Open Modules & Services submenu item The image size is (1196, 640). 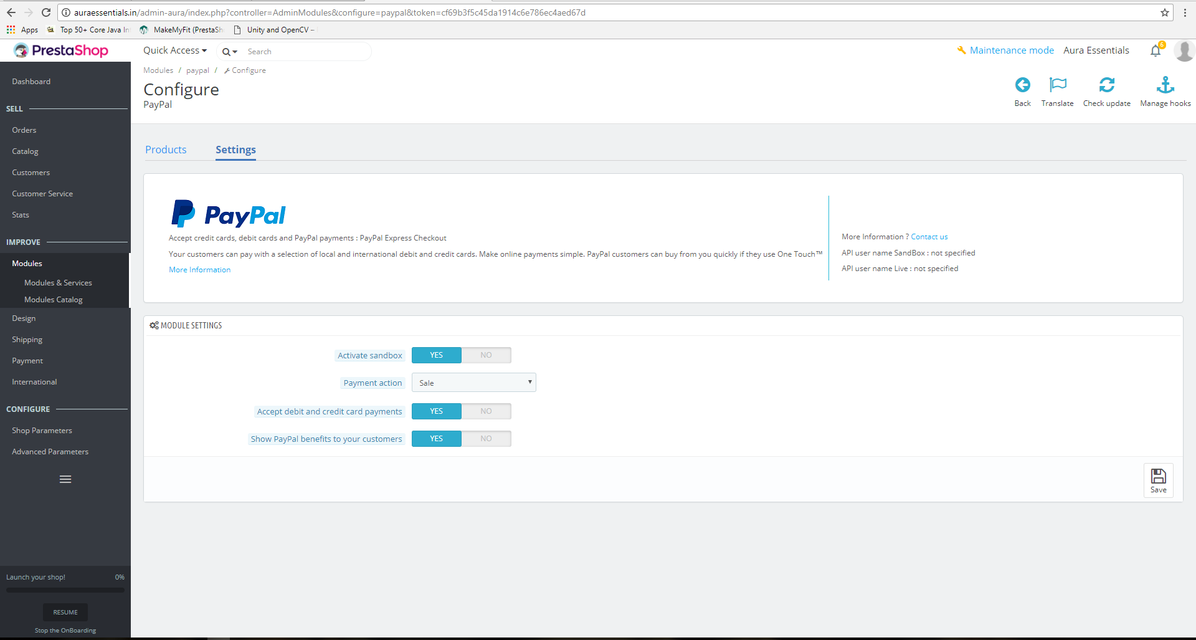(x=58, y=283)
